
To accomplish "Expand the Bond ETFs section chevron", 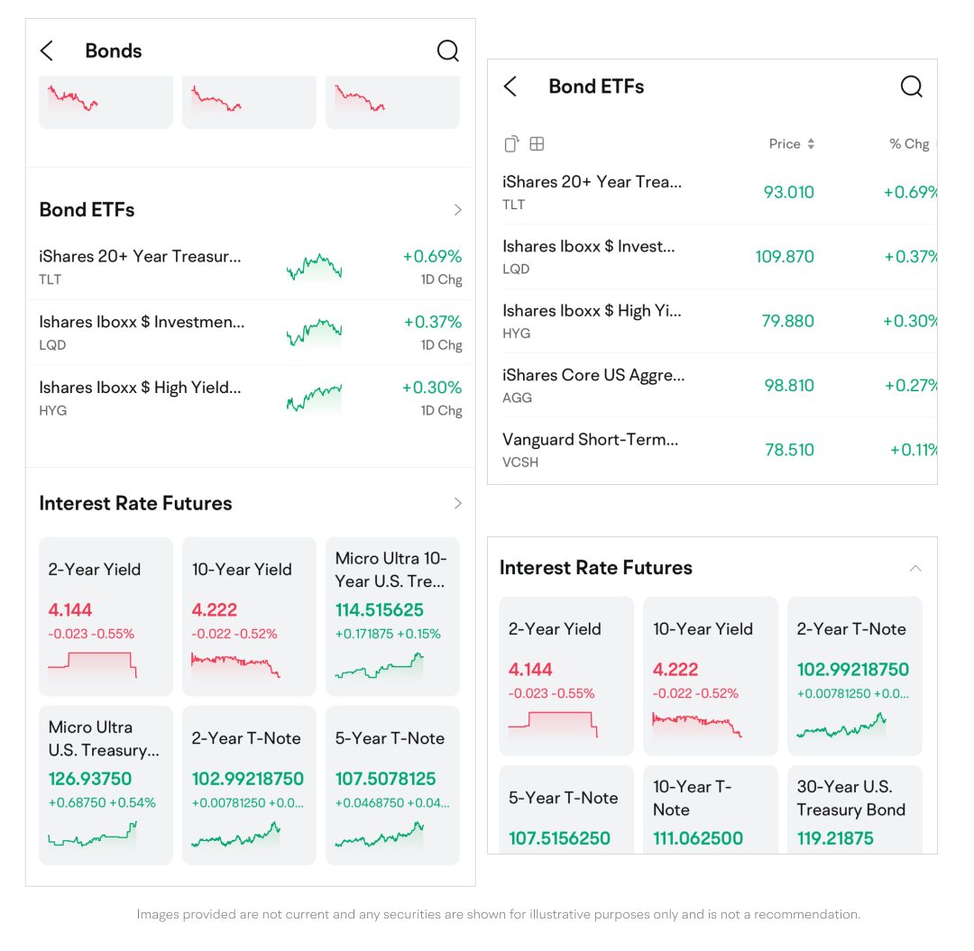I will [458, 210].
